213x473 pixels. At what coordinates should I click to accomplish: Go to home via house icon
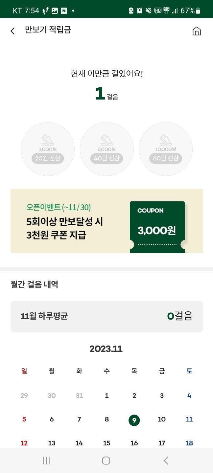pyautogui.click(x=197, y=31)
